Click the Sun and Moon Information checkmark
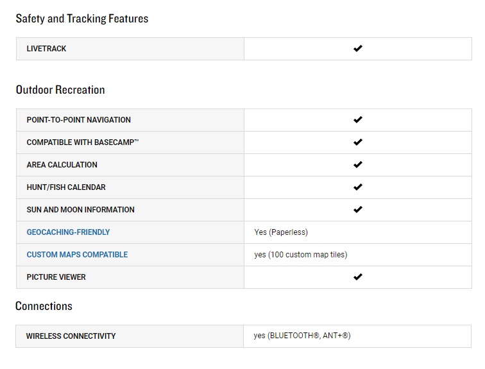Viewport: 485px width, 369px height. pyautogui.click(x=358, y=210)
